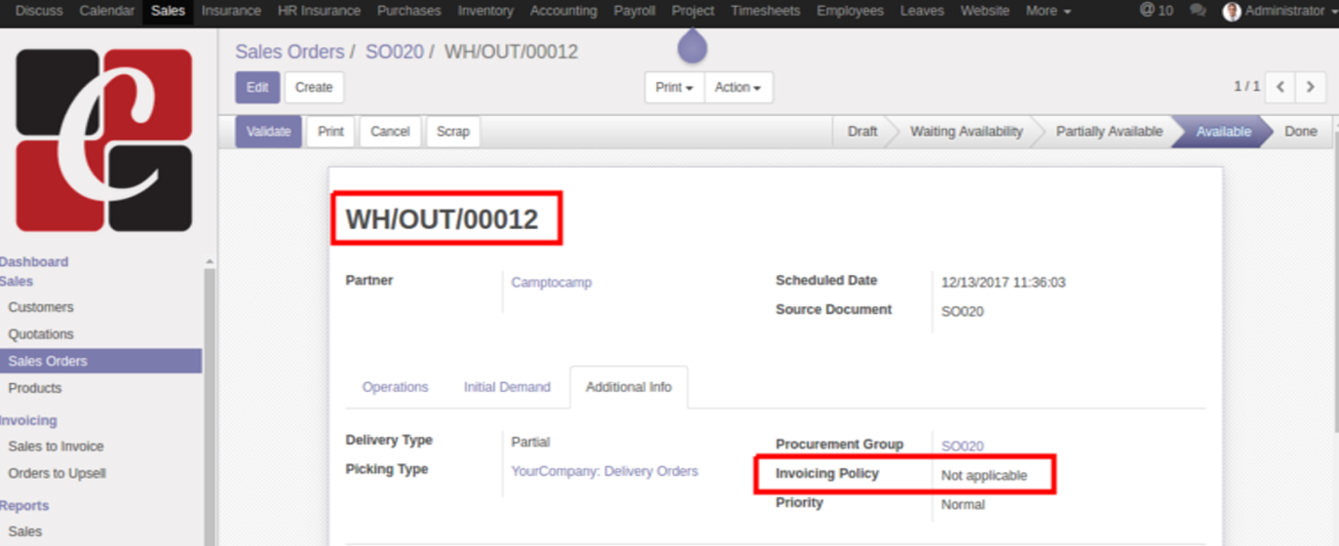Open the Camptocamp partner link
The width and height of the screenshot is (1339, 546).
[x=552, y=283]
